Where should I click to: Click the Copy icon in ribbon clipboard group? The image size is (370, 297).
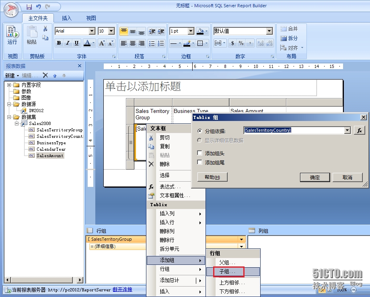[x=45, y=37]
